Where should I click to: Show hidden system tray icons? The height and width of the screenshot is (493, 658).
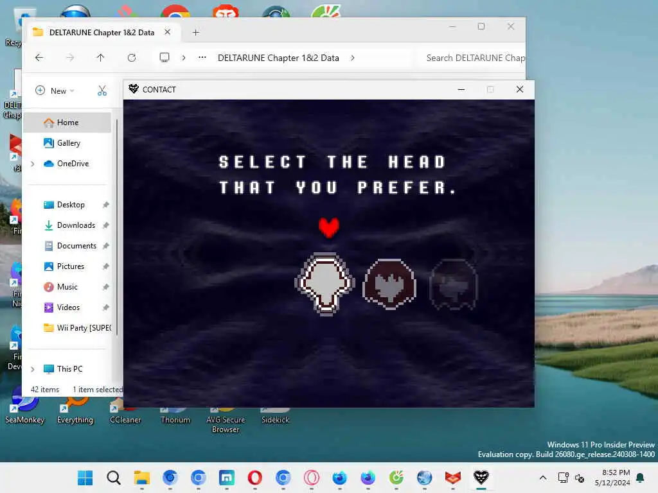point(542,478)
